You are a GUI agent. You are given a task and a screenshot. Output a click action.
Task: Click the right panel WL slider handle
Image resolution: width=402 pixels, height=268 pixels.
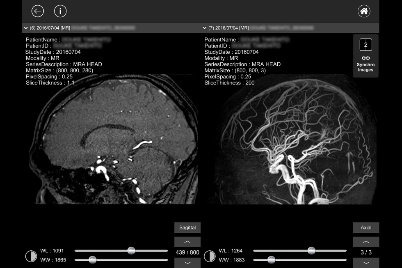point(311,250)
